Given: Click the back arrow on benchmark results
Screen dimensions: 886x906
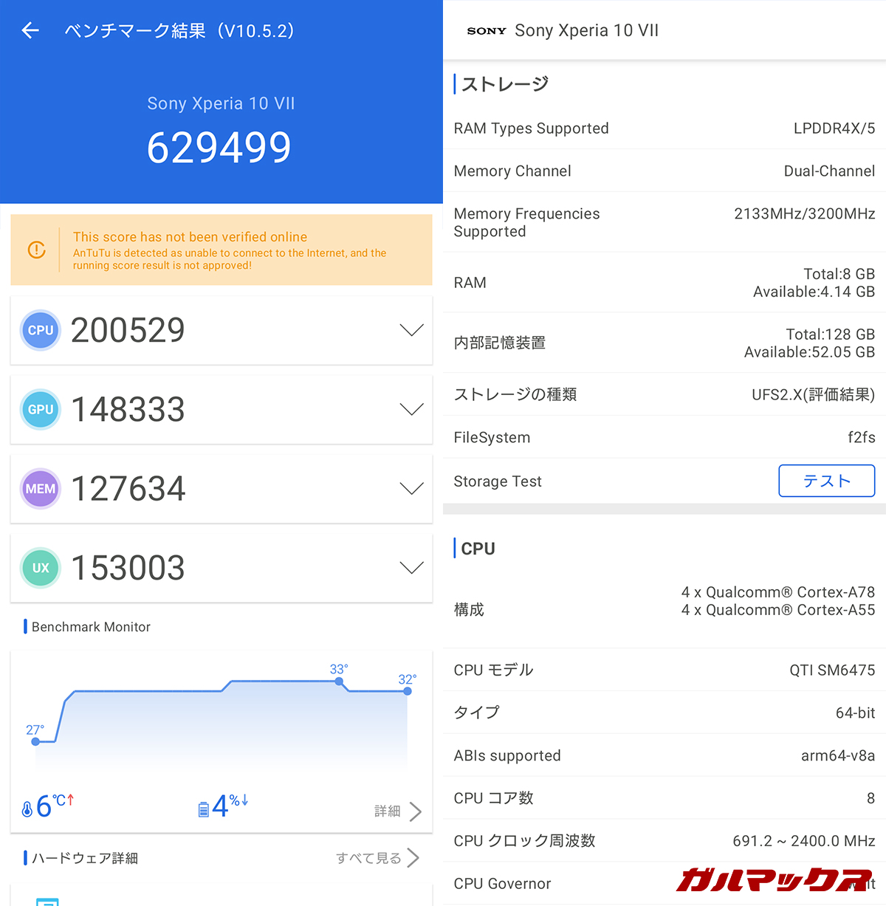Looking at the screenshot, I should pyautogui.click(x=30, y=30).
